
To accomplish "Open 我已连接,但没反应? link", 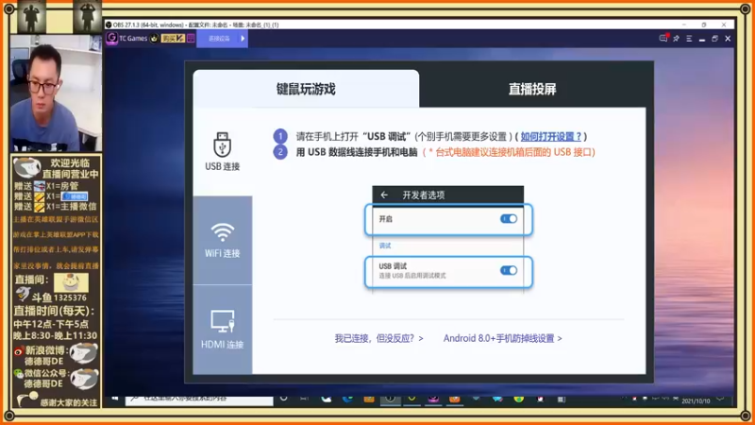I will (x=379, y=338).
